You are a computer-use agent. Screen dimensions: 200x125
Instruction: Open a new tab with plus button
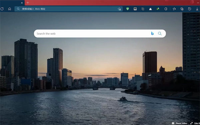28,3
